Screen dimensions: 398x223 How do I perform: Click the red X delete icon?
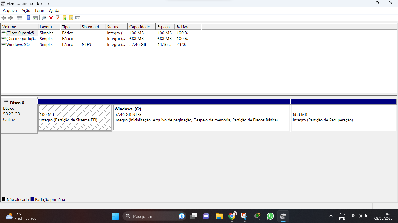coord(51,18)
